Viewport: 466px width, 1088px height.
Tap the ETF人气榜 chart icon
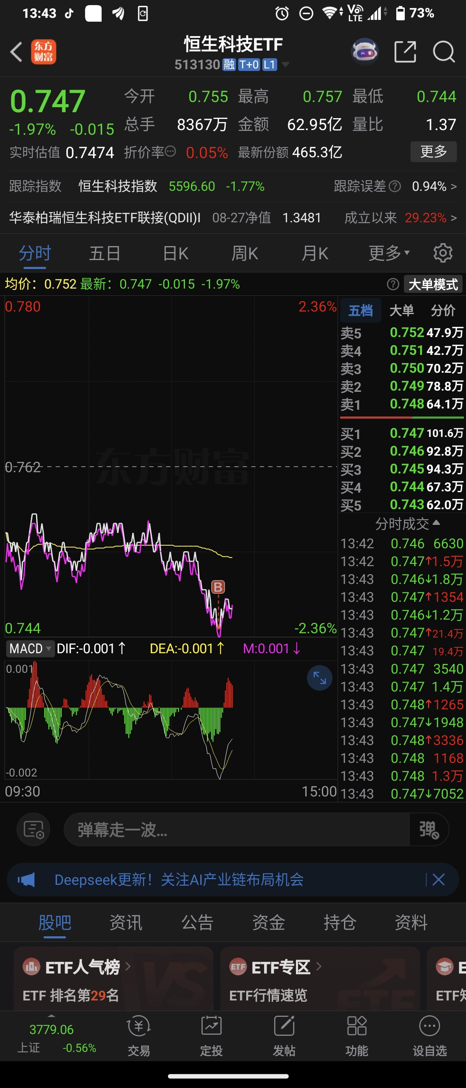(x=31, y=967)
